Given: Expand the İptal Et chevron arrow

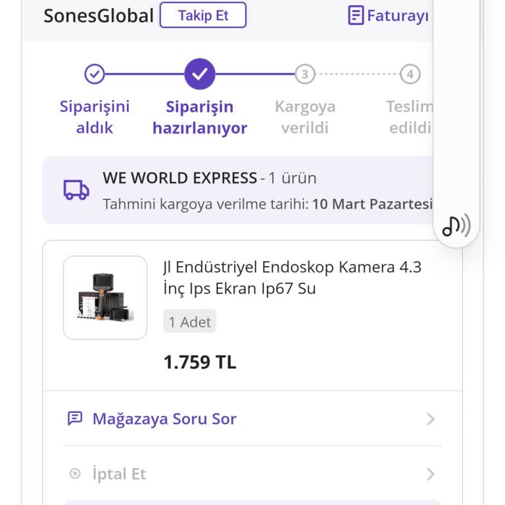Looking at the screenshot, I should [x=431, y=473].
